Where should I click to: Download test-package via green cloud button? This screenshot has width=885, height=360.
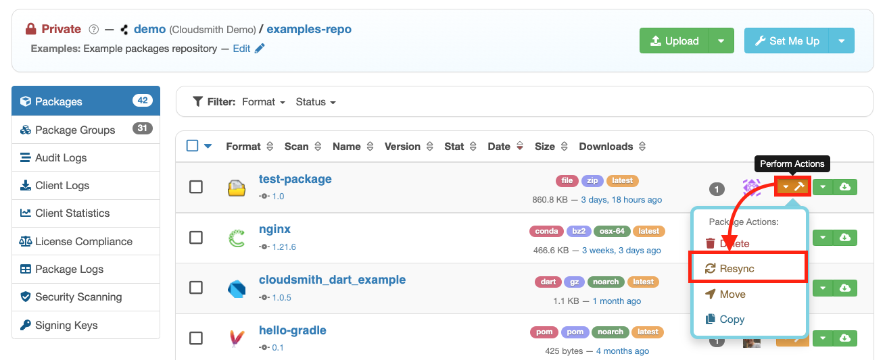click(844, 186)
